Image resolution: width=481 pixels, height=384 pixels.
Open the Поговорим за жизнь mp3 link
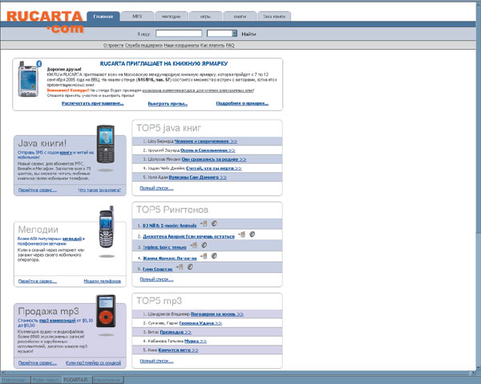click(x=217, y=314)
